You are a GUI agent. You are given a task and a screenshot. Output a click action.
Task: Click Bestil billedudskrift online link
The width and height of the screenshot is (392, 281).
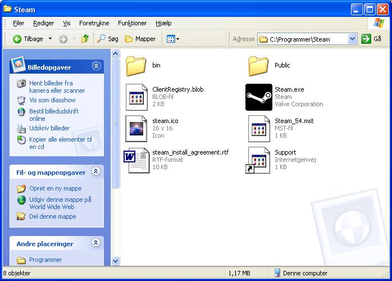click(54, 115)
